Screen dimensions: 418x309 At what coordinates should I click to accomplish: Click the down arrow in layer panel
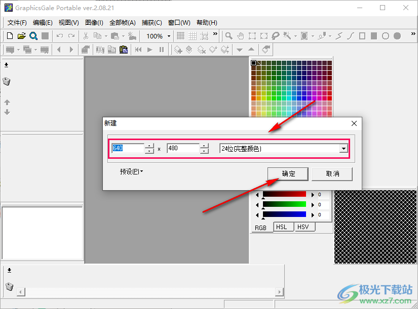pos(7,112)
